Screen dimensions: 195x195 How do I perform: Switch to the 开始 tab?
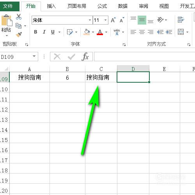(31, 6)
